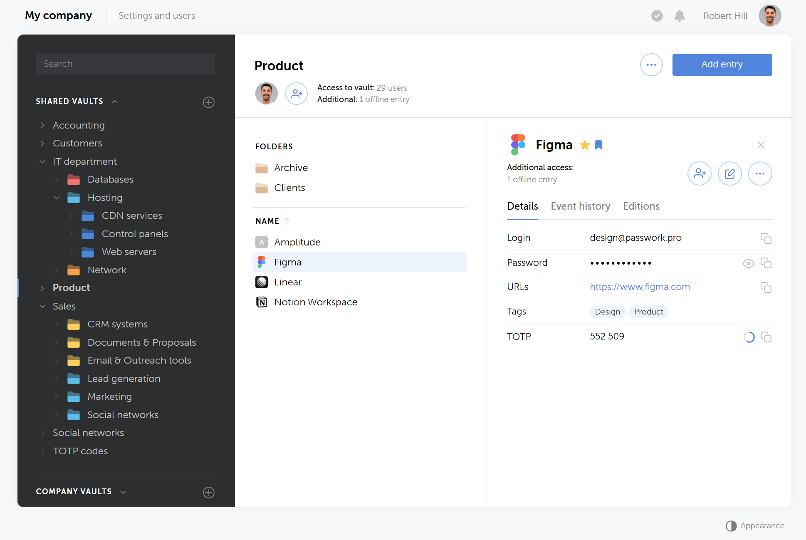Open Settings and users
Viewport: 806px width, 540px height.
pyautogui.click(x=157, y=16)
